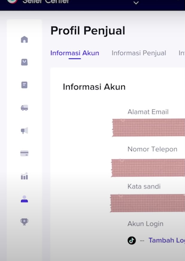Click the redacted Kata sandi field
Viewport: 185px width, 261px height.
(x=147, y=203)
